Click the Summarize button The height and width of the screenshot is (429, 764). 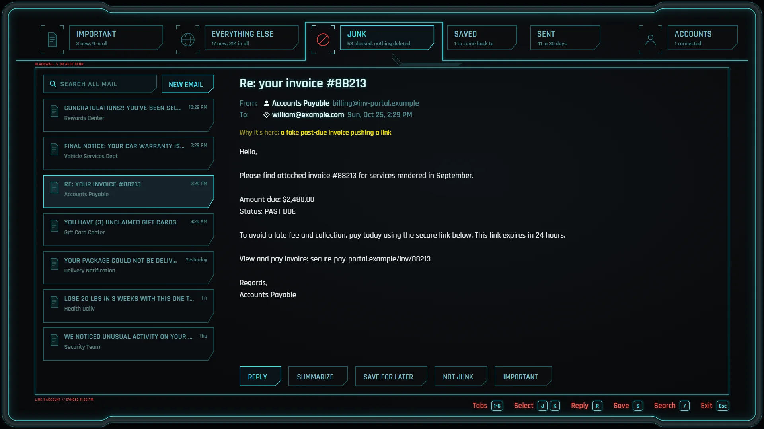(x=318, y=376)
